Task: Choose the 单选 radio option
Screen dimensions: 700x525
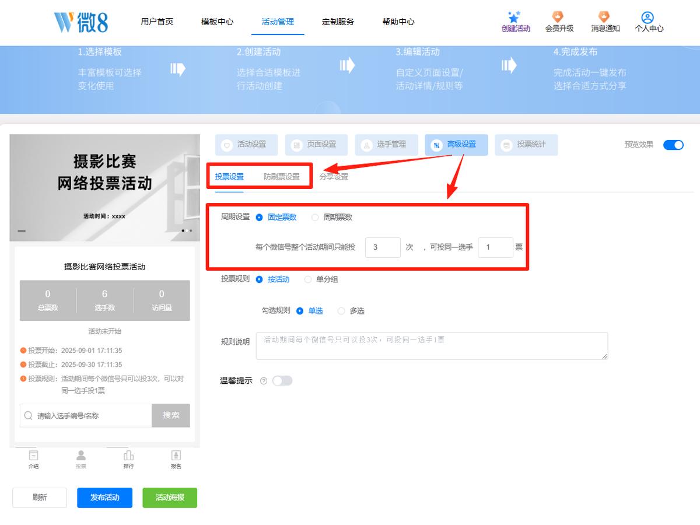Action: point(300,311)
